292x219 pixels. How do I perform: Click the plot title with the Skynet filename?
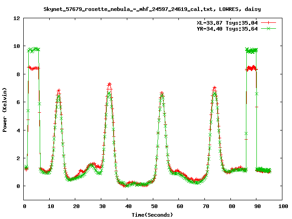[152, 9]
